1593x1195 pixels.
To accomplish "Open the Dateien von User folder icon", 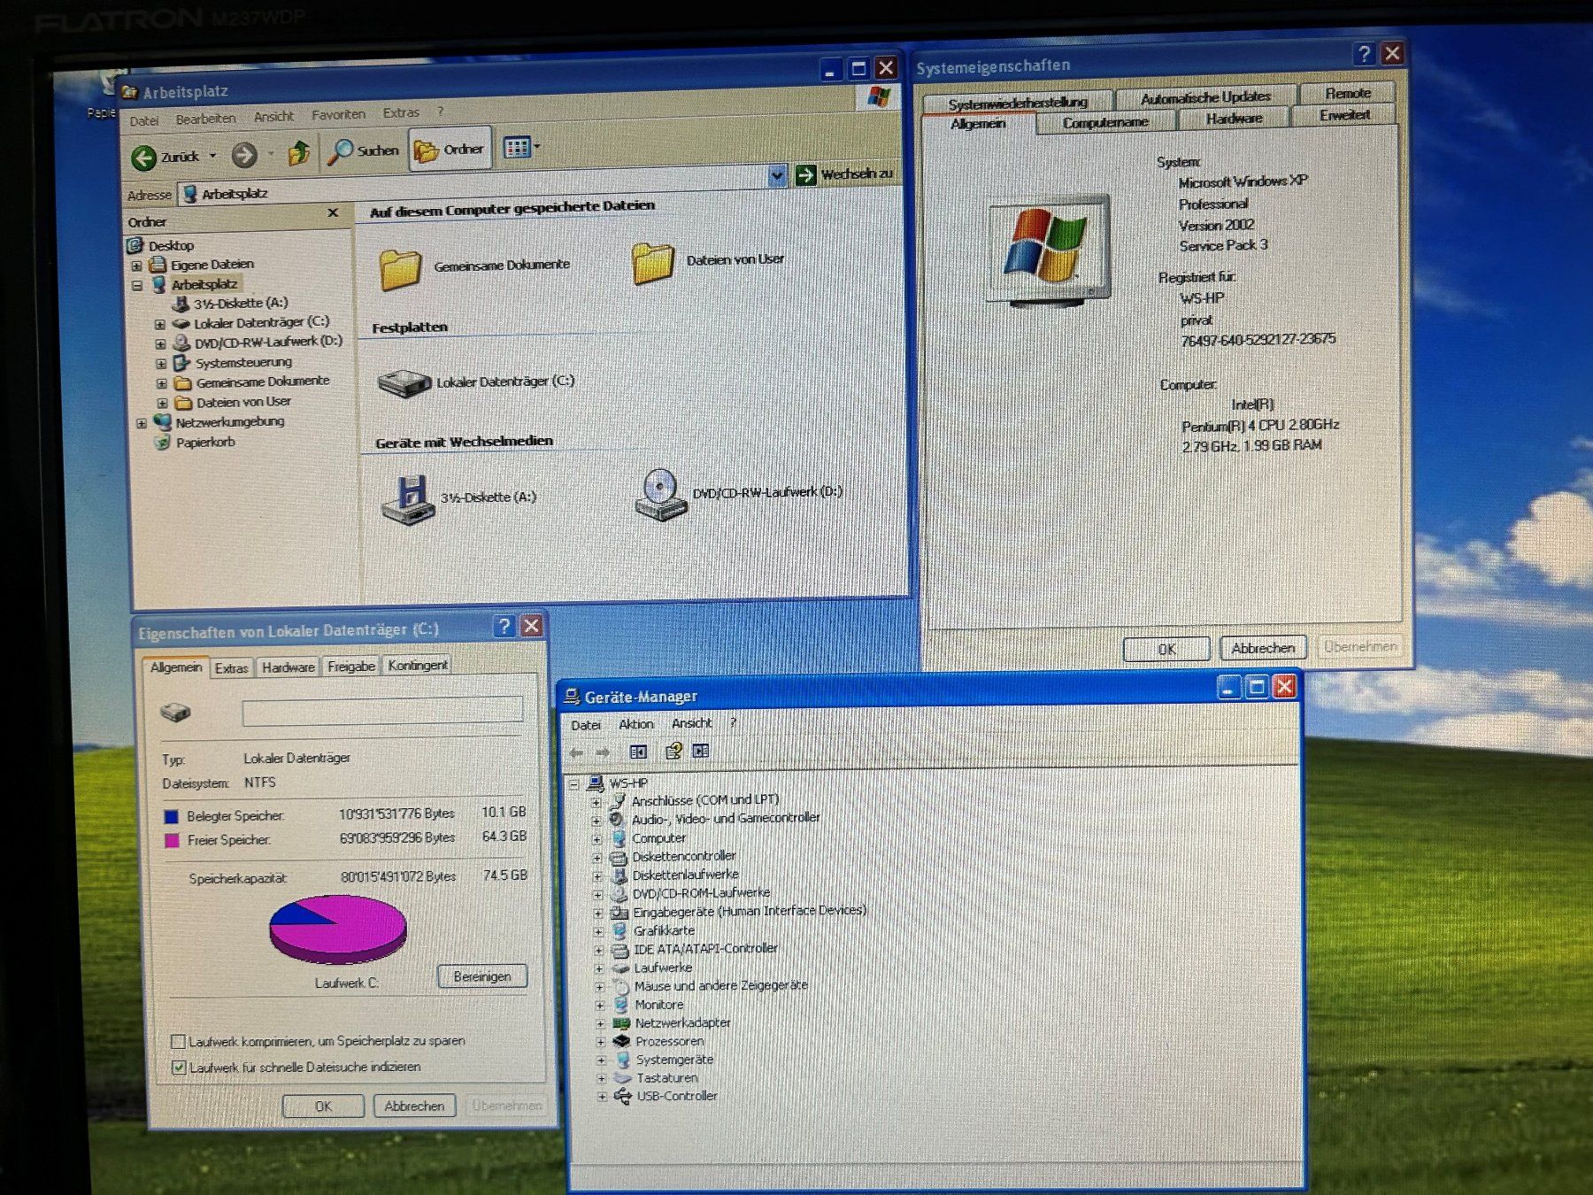I will point(653,263).
